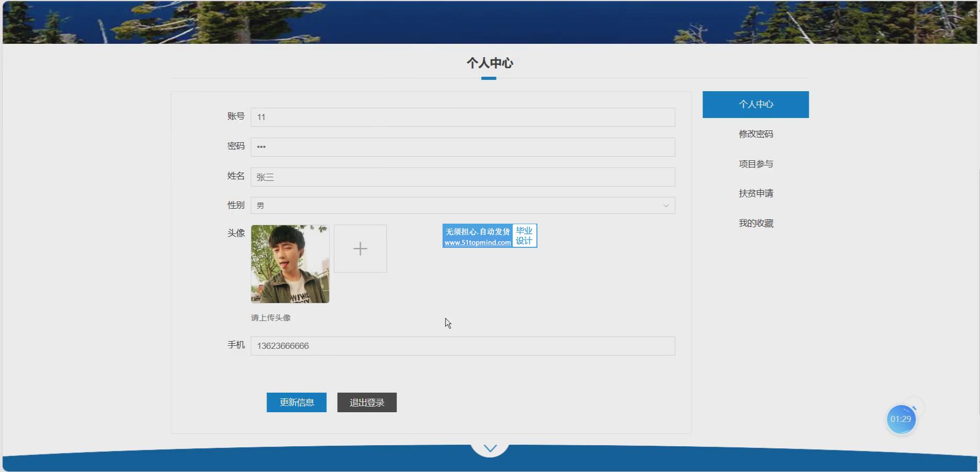The image size is (980, 472).
Task: Open 扶贫申请 in the side menu
Action: point(755,193)
